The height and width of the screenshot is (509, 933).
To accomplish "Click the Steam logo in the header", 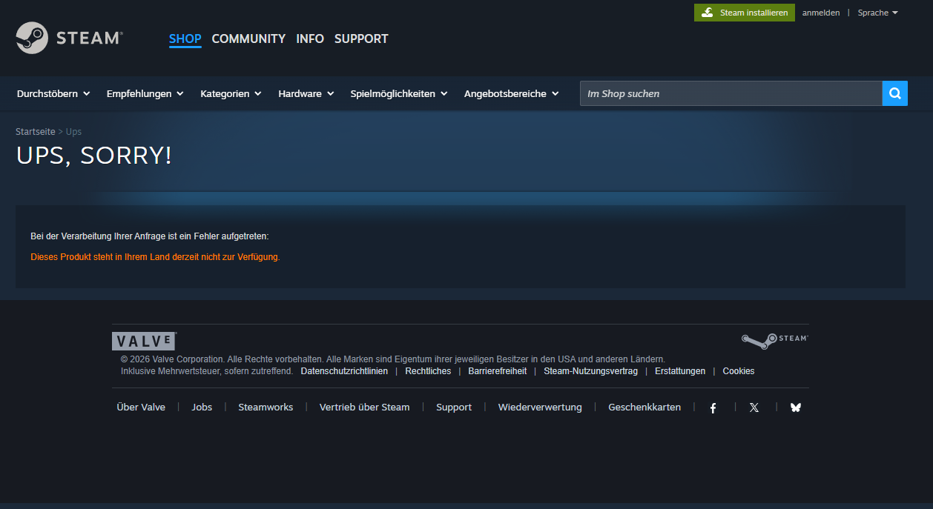I will pos(69,38).
